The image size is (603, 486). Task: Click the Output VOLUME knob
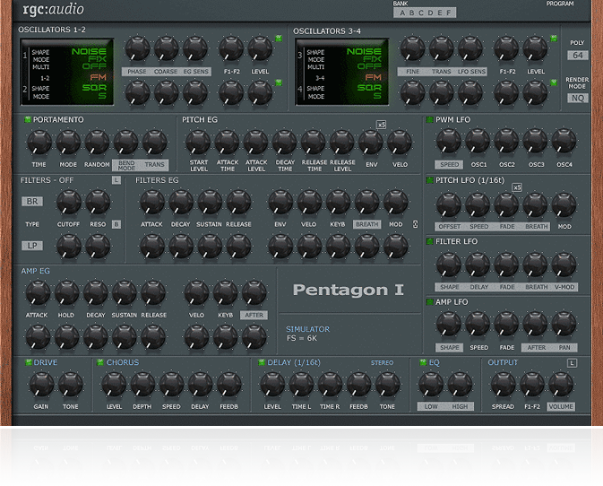(x=561, y=384)
